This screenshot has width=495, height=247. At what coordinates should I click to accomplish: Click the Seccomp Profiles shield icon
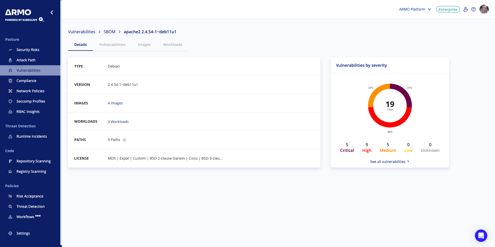pyautogui.click(x=10, y=101)
